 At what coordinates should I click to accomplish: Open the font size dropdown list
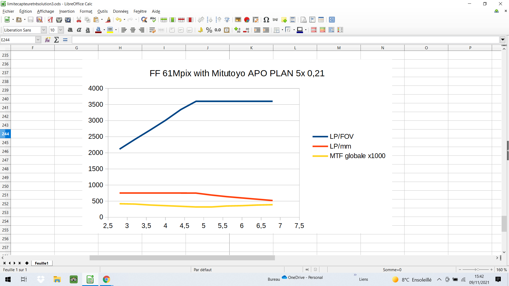pos(61,30)
